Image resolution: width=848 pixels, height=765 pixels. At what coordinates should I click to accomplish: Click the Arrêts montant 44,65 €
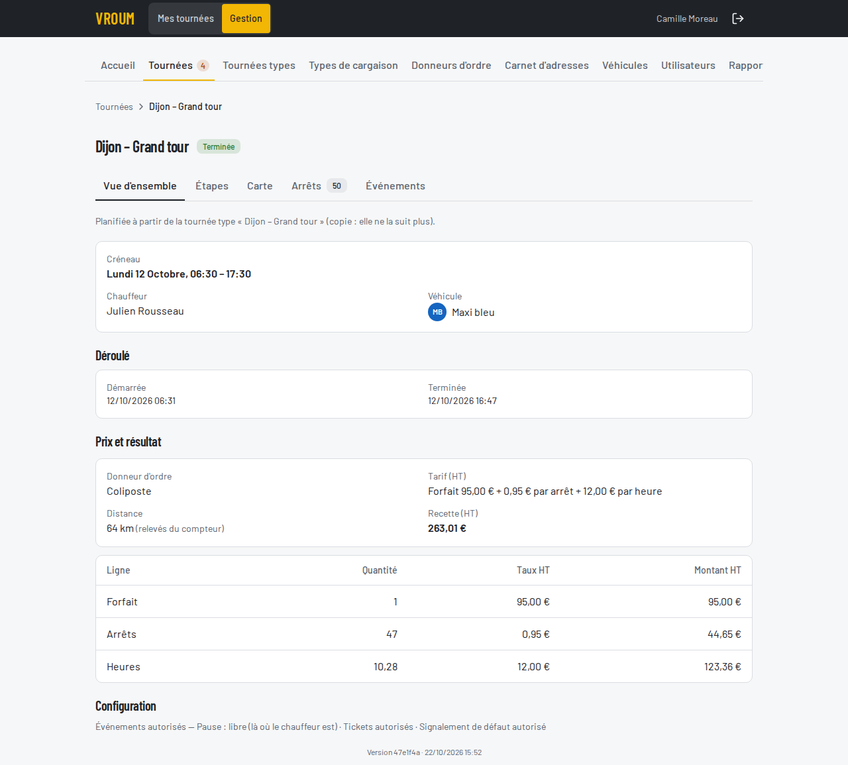(724, 635)
